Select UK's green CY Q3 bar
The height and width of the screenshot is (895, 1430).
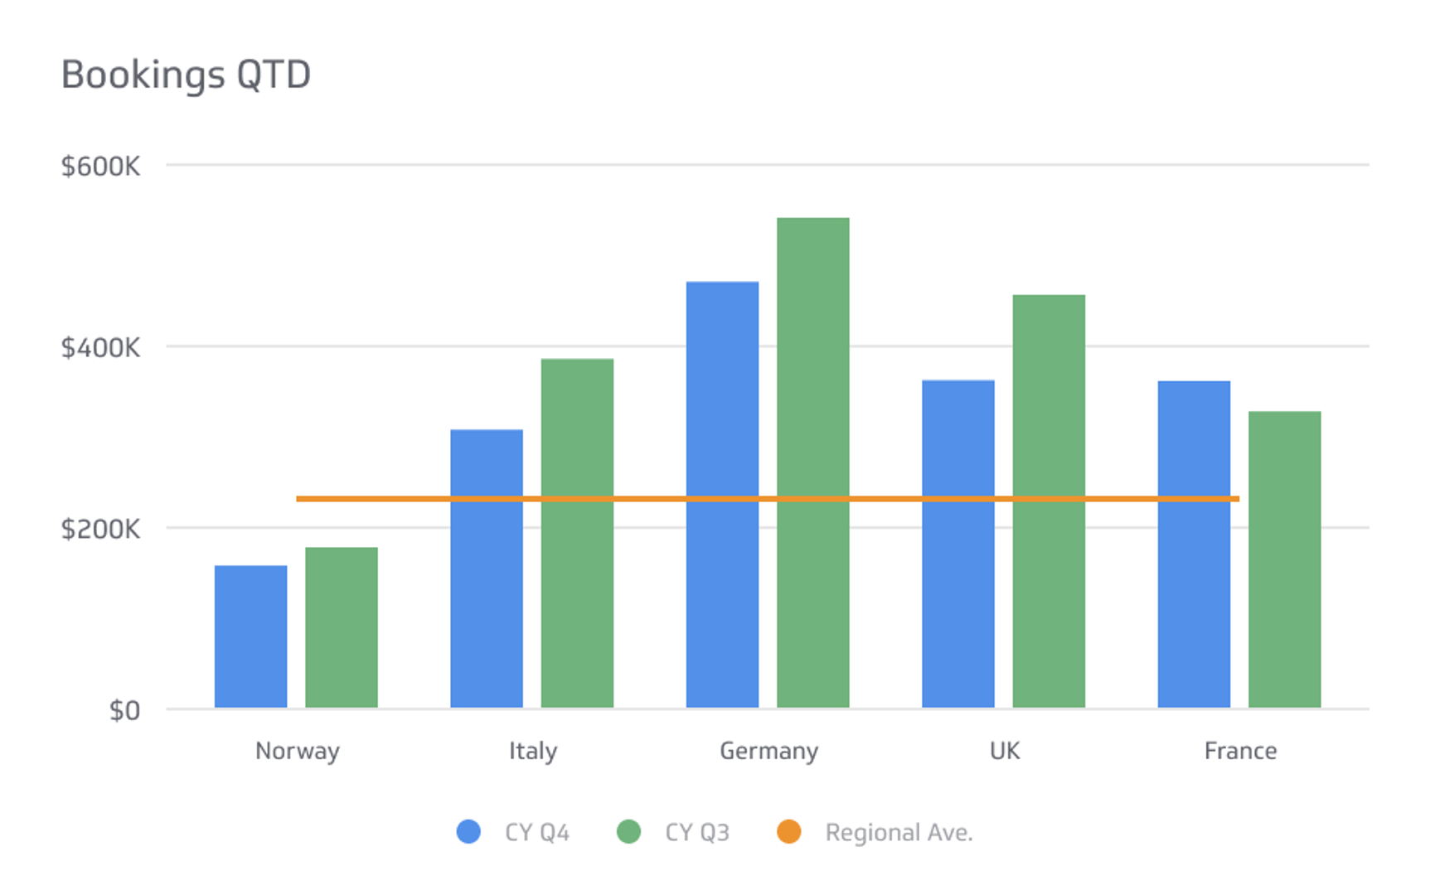coord(1048,497)
